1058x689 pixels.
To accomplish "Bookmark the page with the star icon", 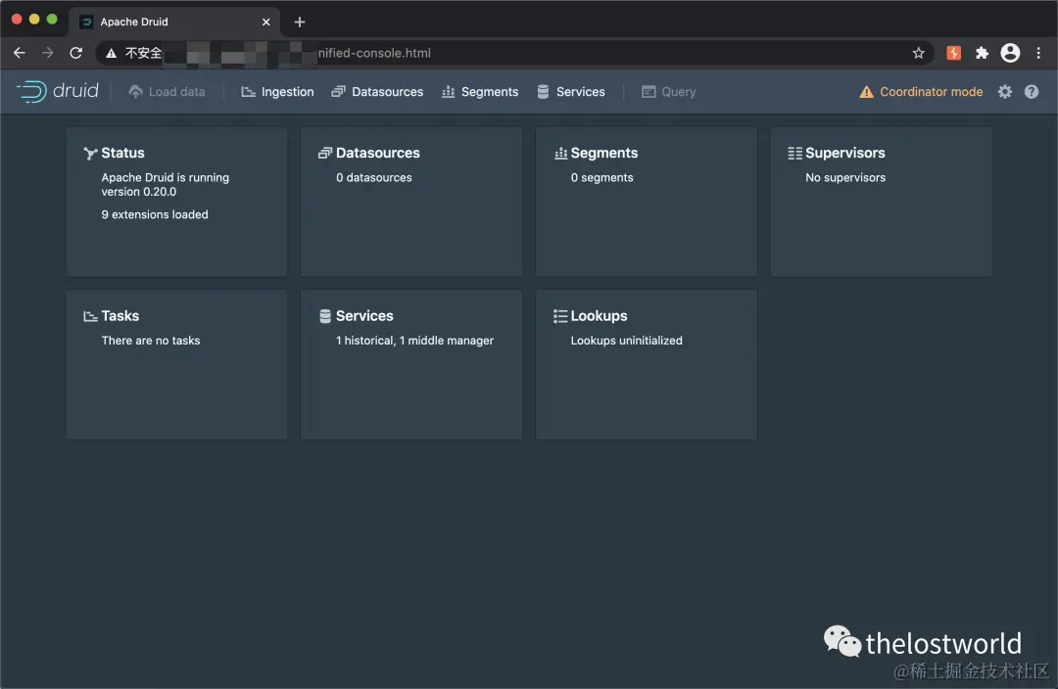I will click(x=918, y=53).
